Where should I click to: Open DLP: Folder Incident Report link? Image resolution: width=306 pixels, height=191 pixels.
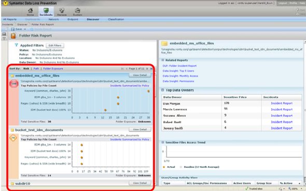pyautogui.click(x=179, y=66)
